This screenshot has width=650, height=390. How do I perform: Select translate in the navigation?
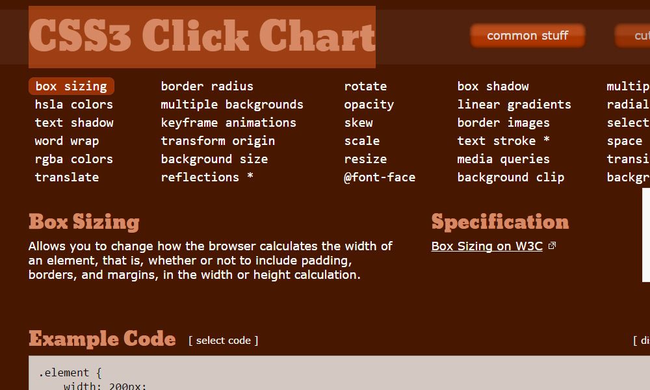pos(67,177)
